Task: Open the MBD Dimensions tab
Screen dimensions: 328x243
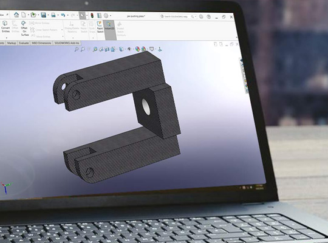Action: coord(41,43)
